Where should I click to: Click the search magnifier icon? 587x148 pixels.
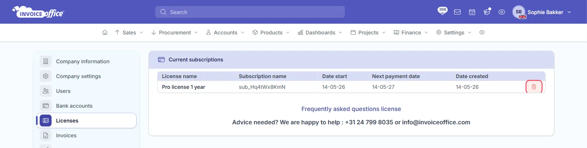pyautogui.click(x=163, y=12)
